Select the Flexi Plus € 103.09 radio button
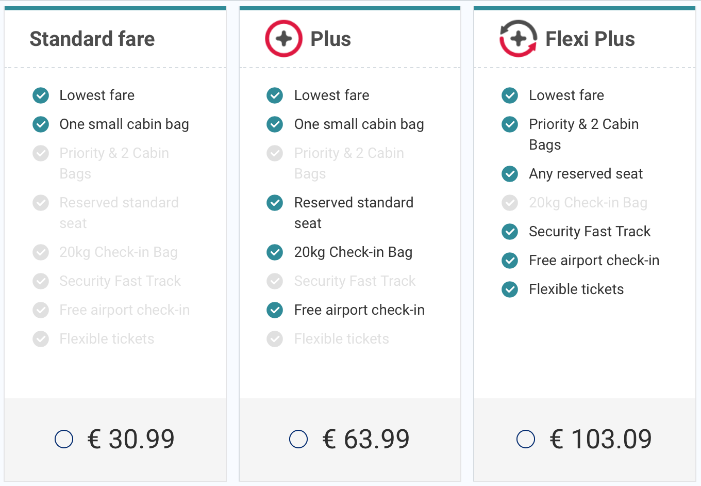This screenshot has width=701, height=486. click(526, 439)
